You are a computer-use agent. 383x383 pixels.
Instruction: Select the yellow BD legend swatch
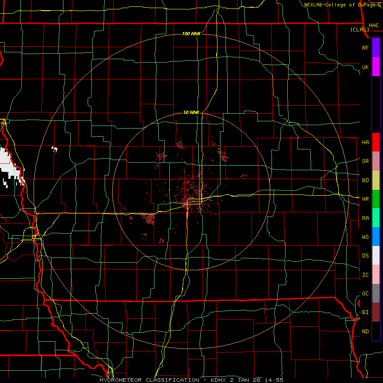pos(376,180)
